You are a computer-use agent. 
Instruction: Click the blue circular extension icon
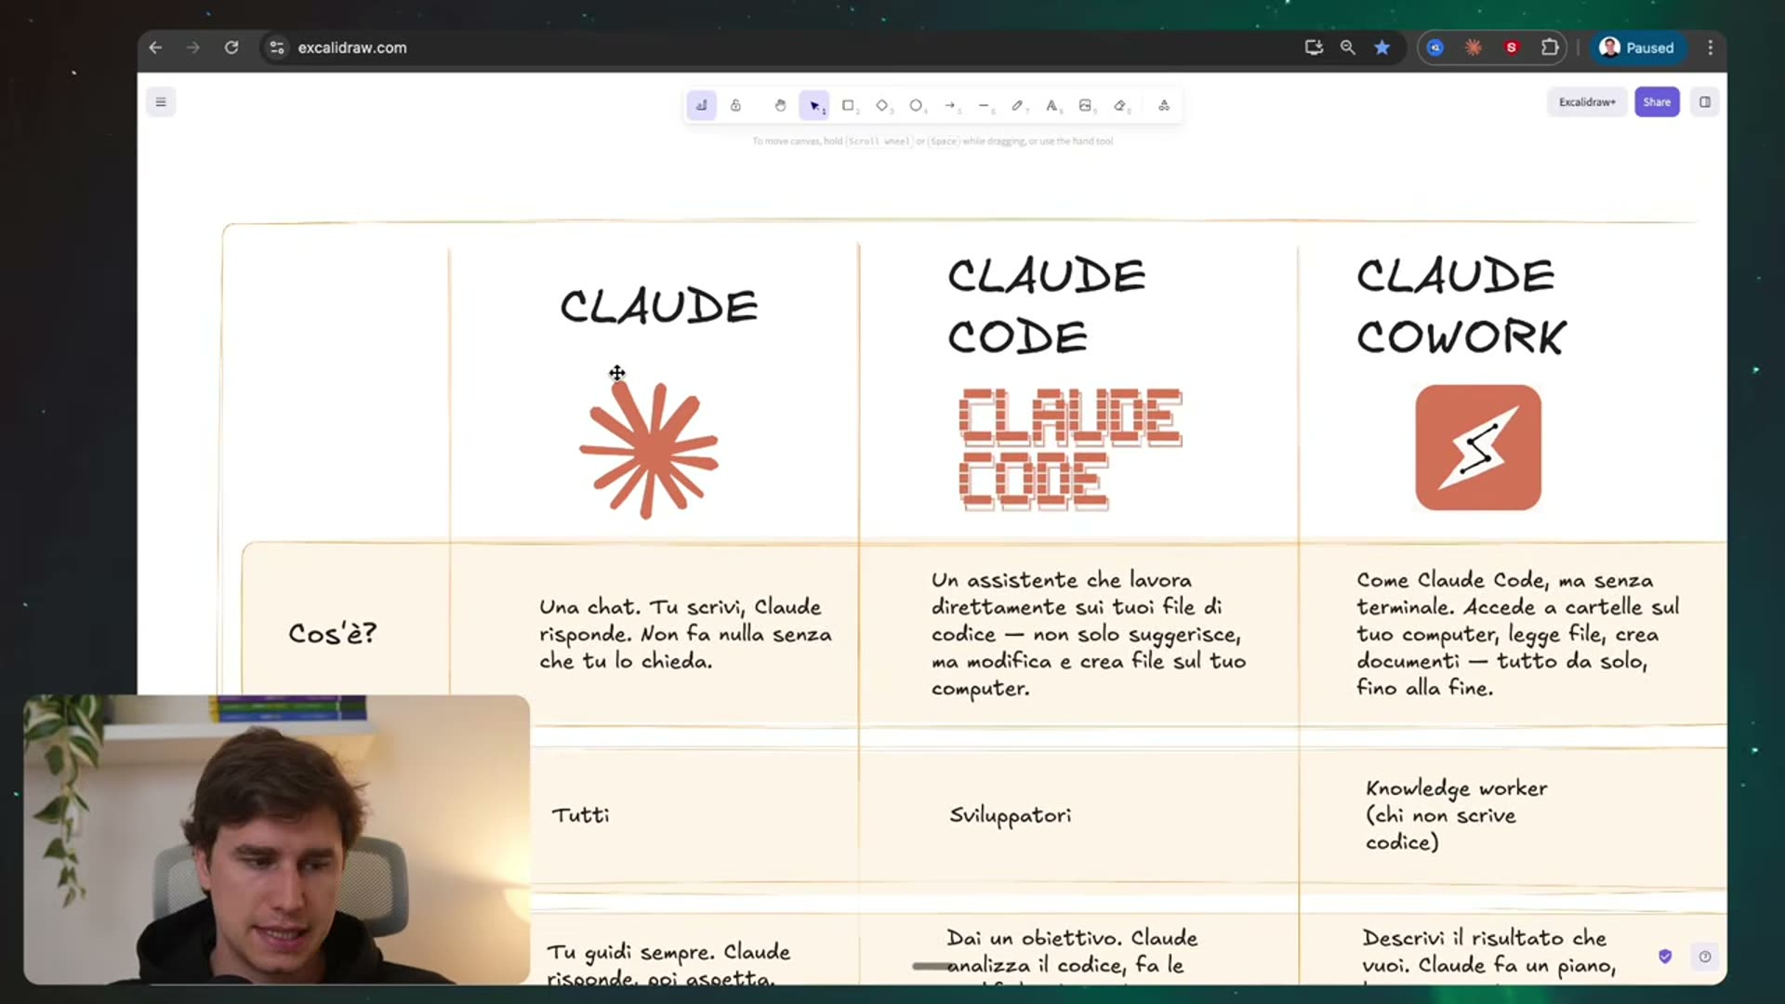coord(1435,47)
